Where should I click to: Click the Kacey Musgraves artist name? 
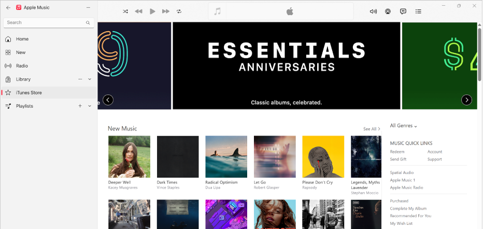click(x=123, y=188)
